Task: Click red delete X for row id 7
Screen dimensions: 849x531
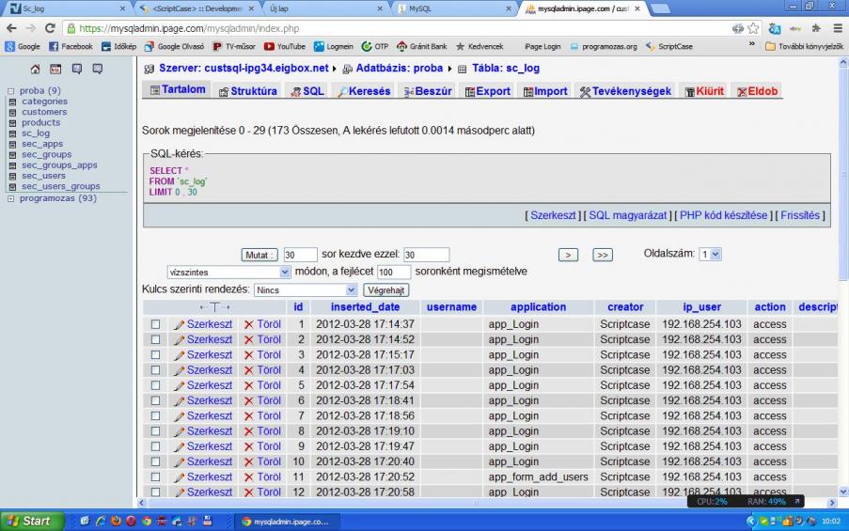Action: click(x=248, y=416)
